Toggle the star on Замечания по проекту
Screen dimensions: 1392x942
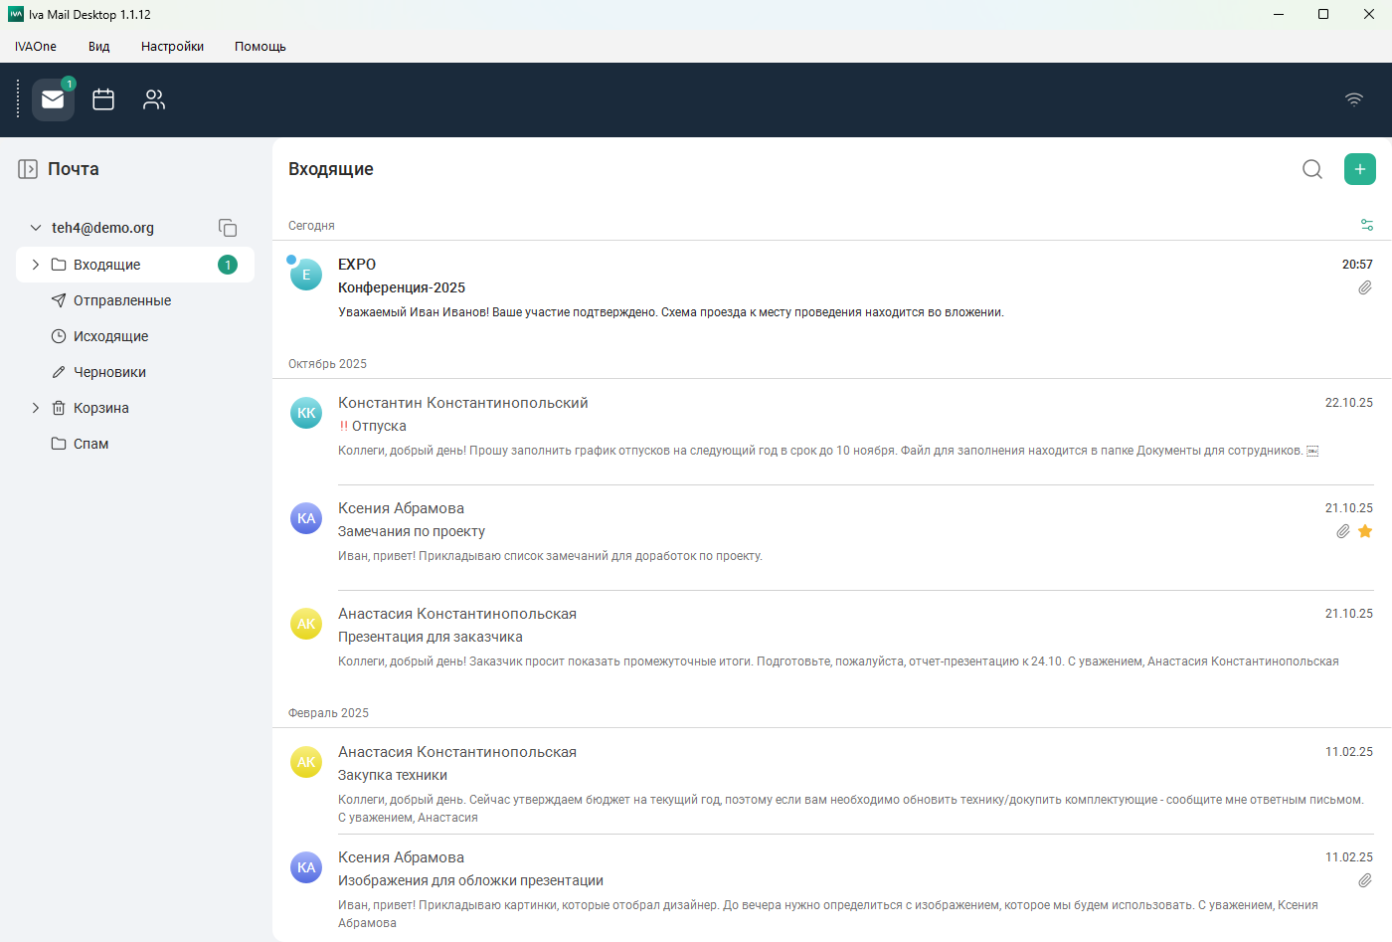pyautogui.click(x=1365, y=531)
